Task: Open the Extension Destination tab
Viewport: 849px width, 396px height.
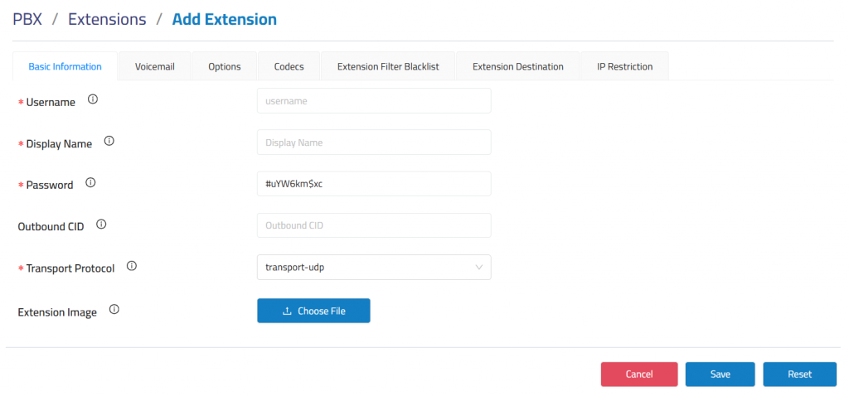Action: (x=517, y=67)
